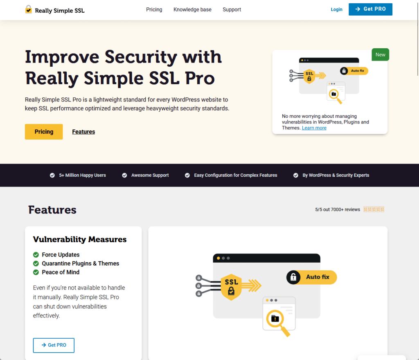Click the Vulnerability Measures card heading
The width and height of the screenshot is (419, 360).
(x=80, y=239)
